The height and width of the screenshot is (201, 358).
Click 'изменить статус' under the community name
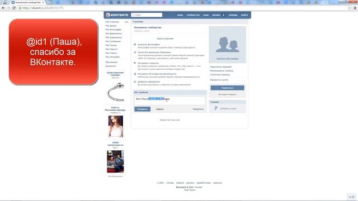click(x=142, y=31)
